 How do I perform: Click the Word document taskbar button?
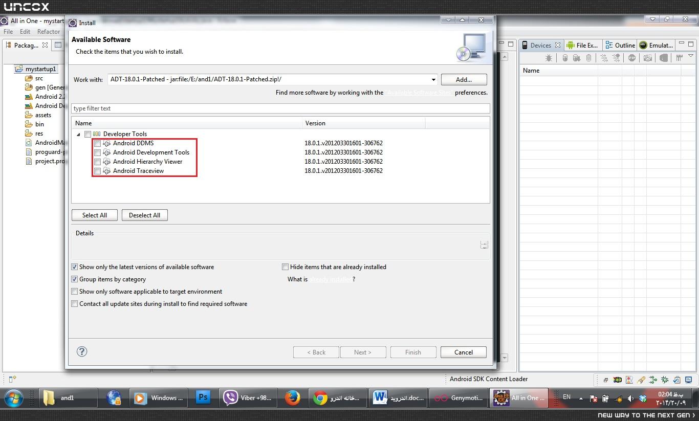(399, 398)
